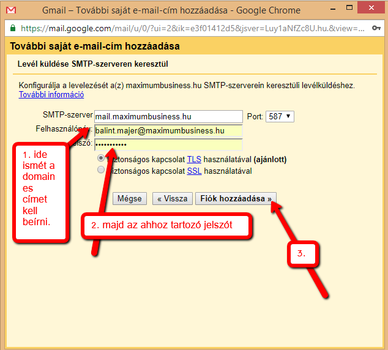Click the address bar URL text

[x=193, y=28]
